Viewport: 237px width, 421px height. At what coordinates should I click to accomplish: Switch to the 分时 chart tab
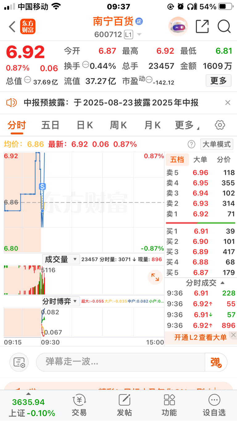[17, 125]
